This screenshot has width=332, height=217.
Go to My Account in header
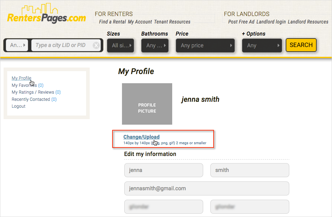pos(140,22)
